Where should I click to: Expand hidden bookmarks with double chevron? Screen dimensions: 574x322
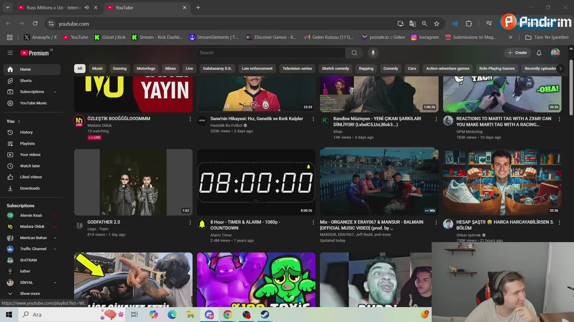click(x=510, y=37)
